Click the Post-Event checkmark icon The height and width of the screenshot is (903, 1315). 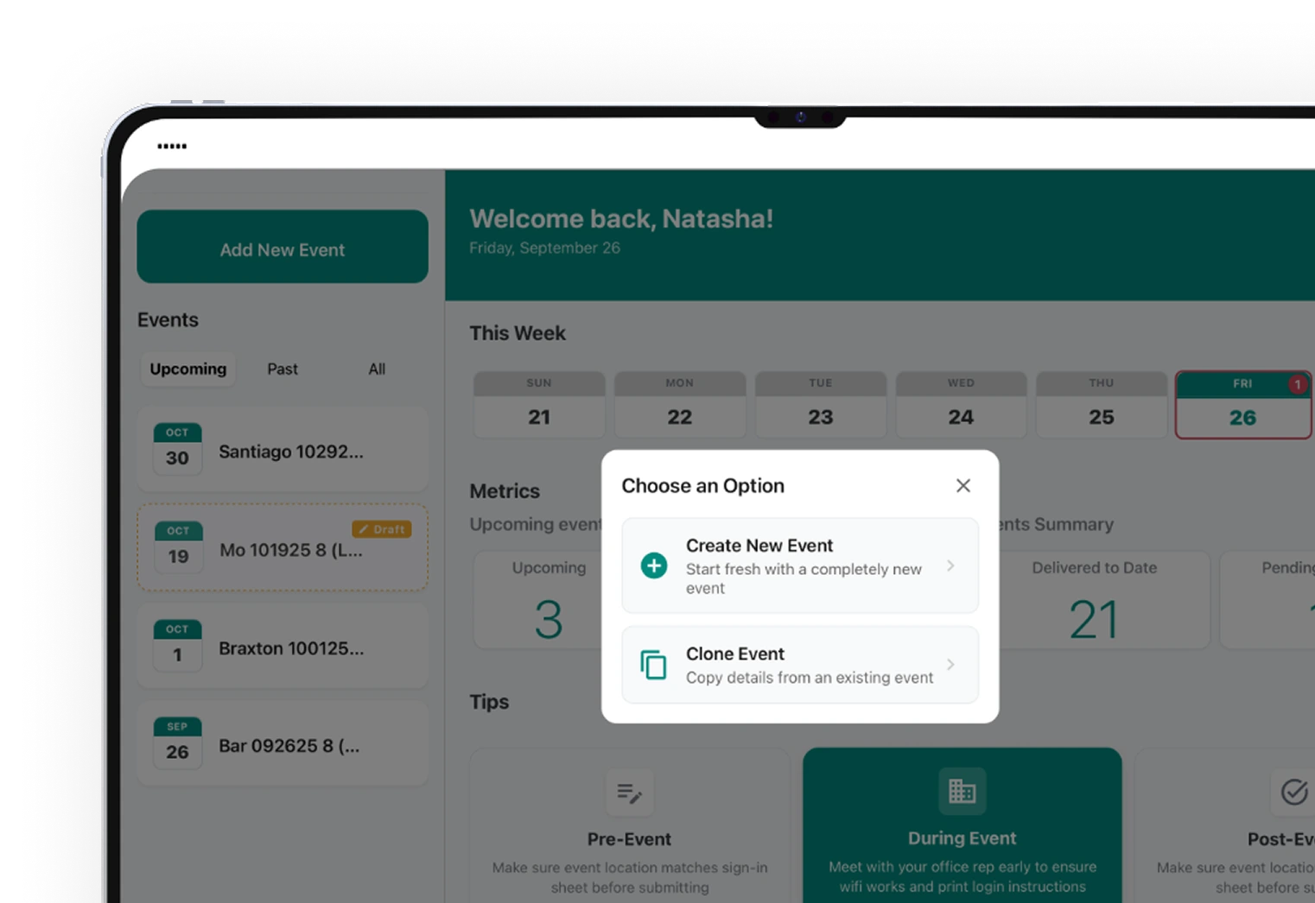coord(1293,792)
